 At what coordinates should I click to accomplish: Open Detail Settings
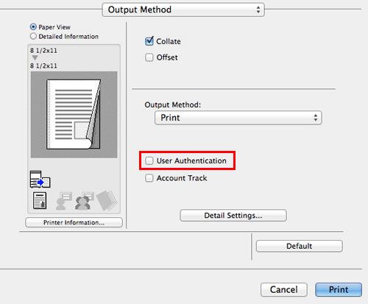point(233,216)
